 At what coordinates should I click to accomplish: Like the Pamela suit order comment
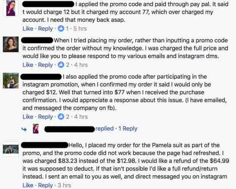(28, 185)
